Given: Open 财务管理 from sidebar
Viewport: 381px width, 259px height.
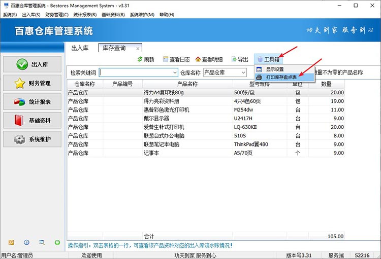Looking at the screenshot, I should (x=33, y=83).
